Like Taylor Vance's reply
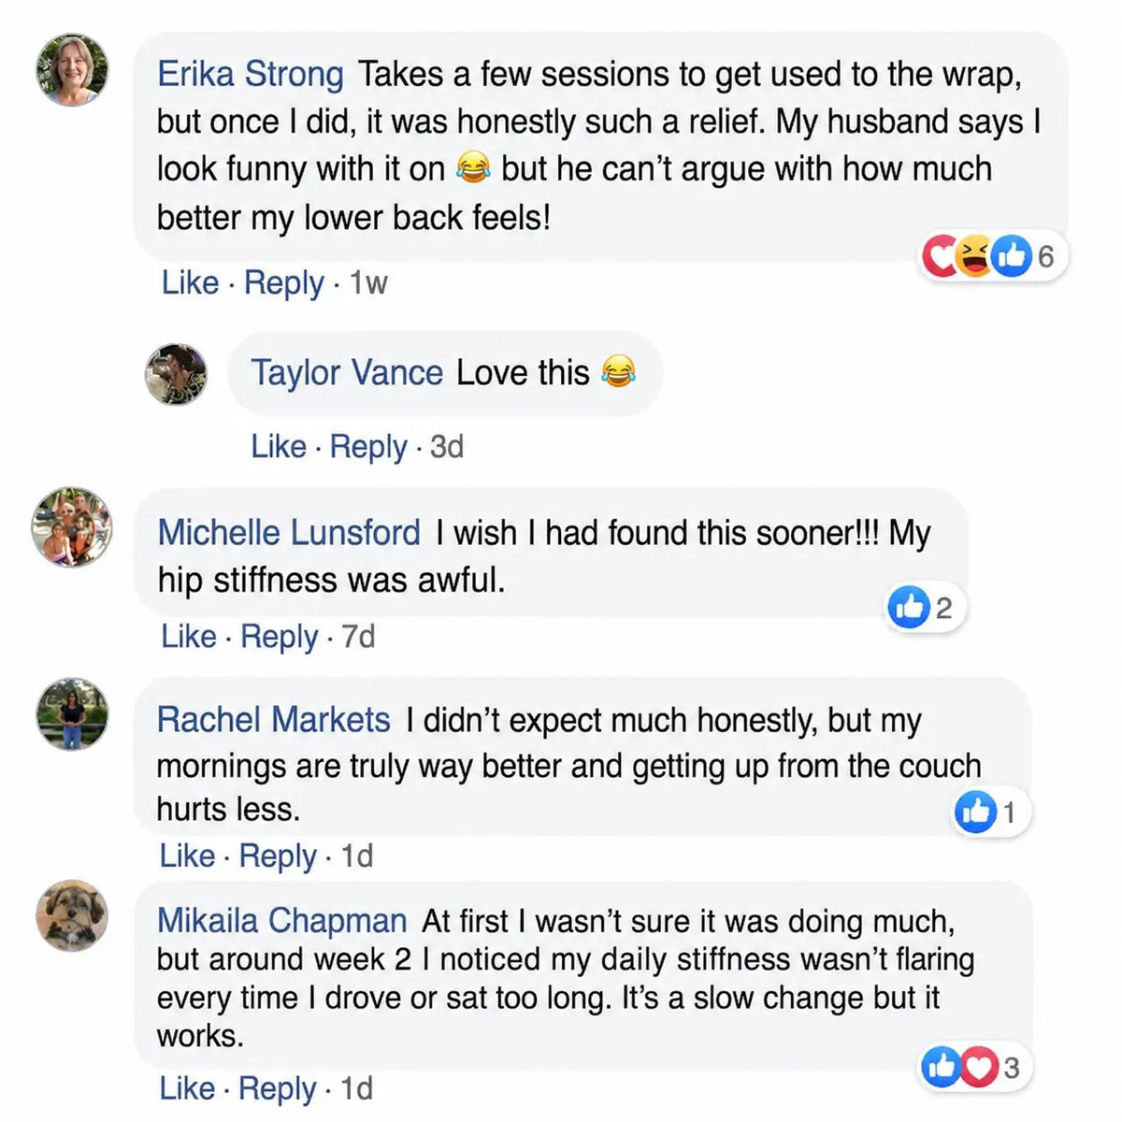Image resolution: width=1122 pixels, height=1122 pixels. point(279,446)
